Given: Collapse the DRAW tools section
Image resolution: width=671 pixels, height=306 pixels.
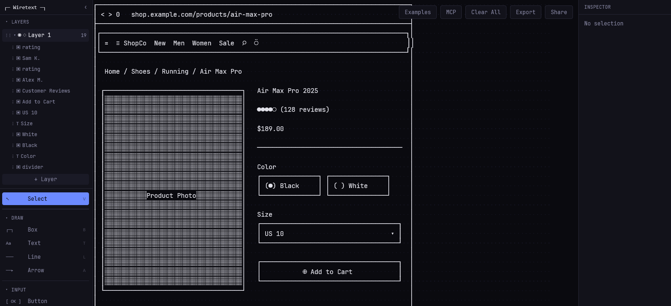Looking at the screenshot, I should pyautogui.click(x=7, y=218).
